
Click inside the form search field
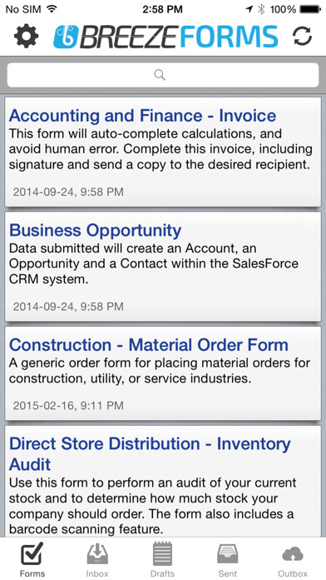pyautogui.click(x=163, y=75)
